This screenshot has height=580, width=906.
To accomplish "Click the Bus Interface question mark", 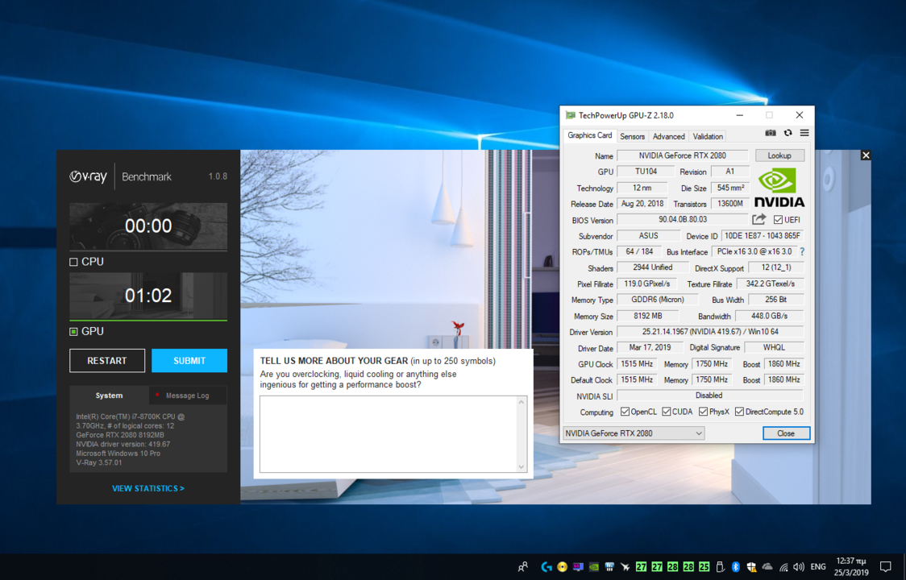I will [x=801, y=252].
